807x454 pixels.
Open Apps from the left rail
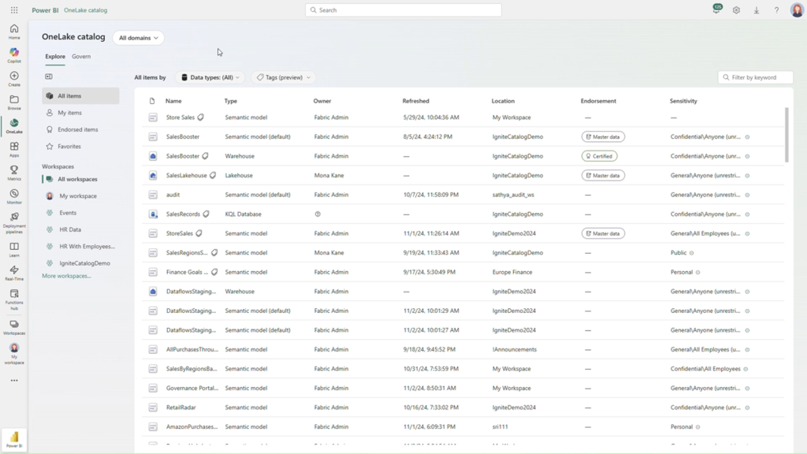[x=14, y=149]
